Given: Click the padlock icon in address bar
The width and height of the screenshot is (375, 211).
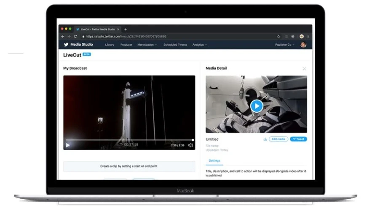Looking at the screenshot, I should (83, 37).
